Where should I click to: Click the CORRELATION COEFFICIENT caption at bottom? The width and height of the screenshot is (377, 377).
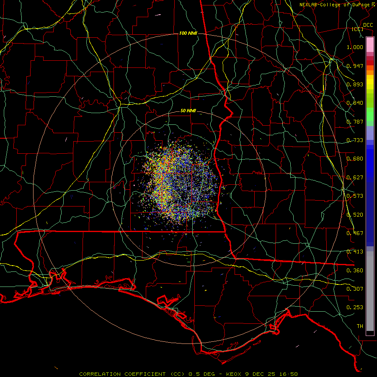(x=122, y=374)
